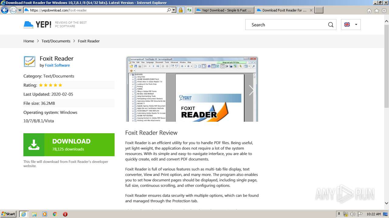Open a new blank tab
The width and height of the screenshot is (389, 218).
tap(319, 10)
